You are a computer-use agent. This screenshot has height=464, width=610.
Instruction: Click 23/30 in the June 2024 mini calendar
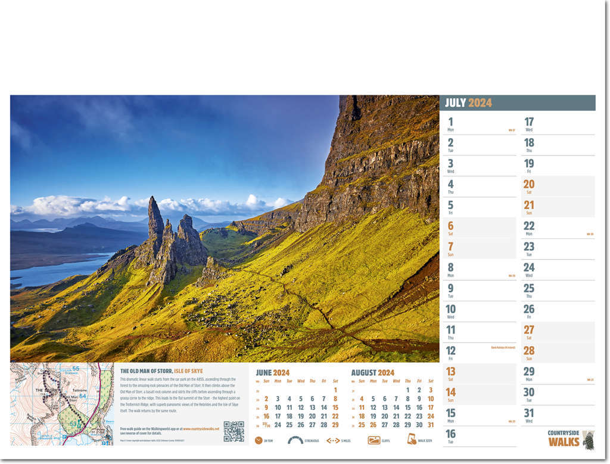[266, 425]
